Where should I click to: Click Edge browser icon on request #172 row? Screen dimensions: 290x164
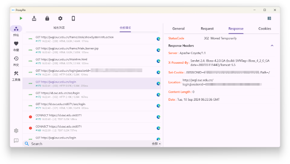click(158, 95)
